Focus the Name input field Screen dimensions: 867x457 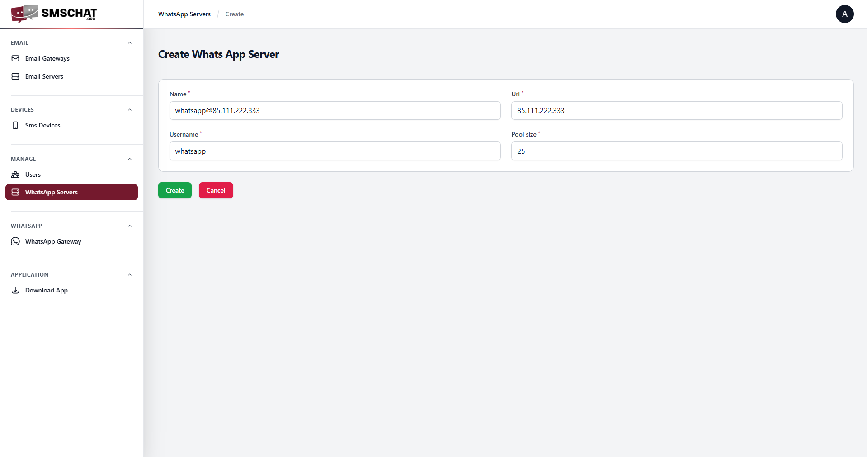(335, 111)
